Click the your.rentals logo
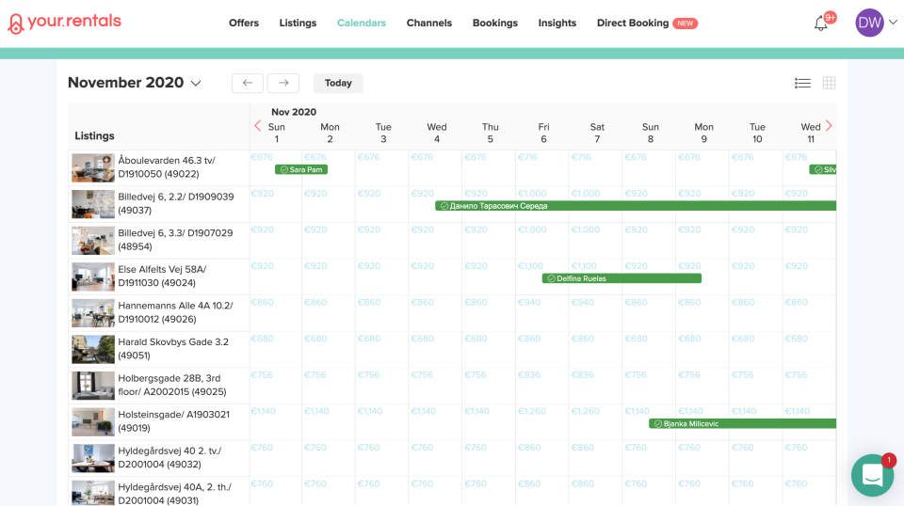 click(65, 23)
